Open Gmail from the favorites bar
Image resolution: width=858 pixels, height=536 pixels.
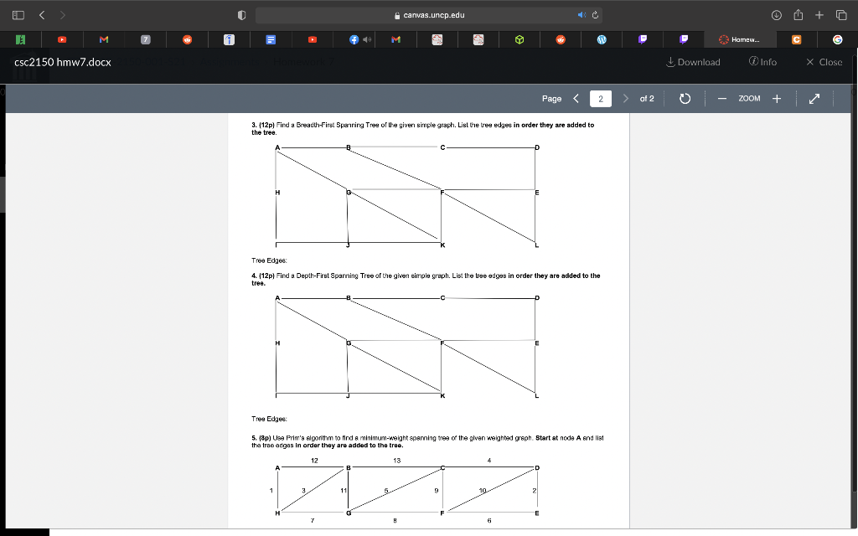click(104, 39)
